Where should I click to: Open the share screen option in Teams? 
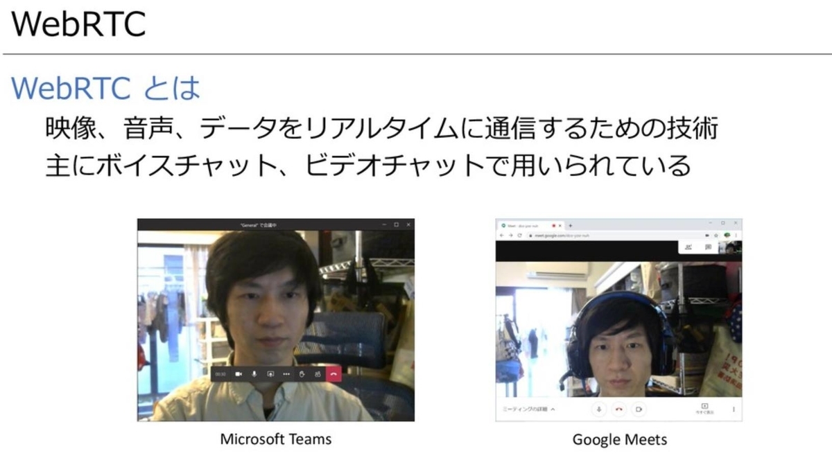(270, 374)
